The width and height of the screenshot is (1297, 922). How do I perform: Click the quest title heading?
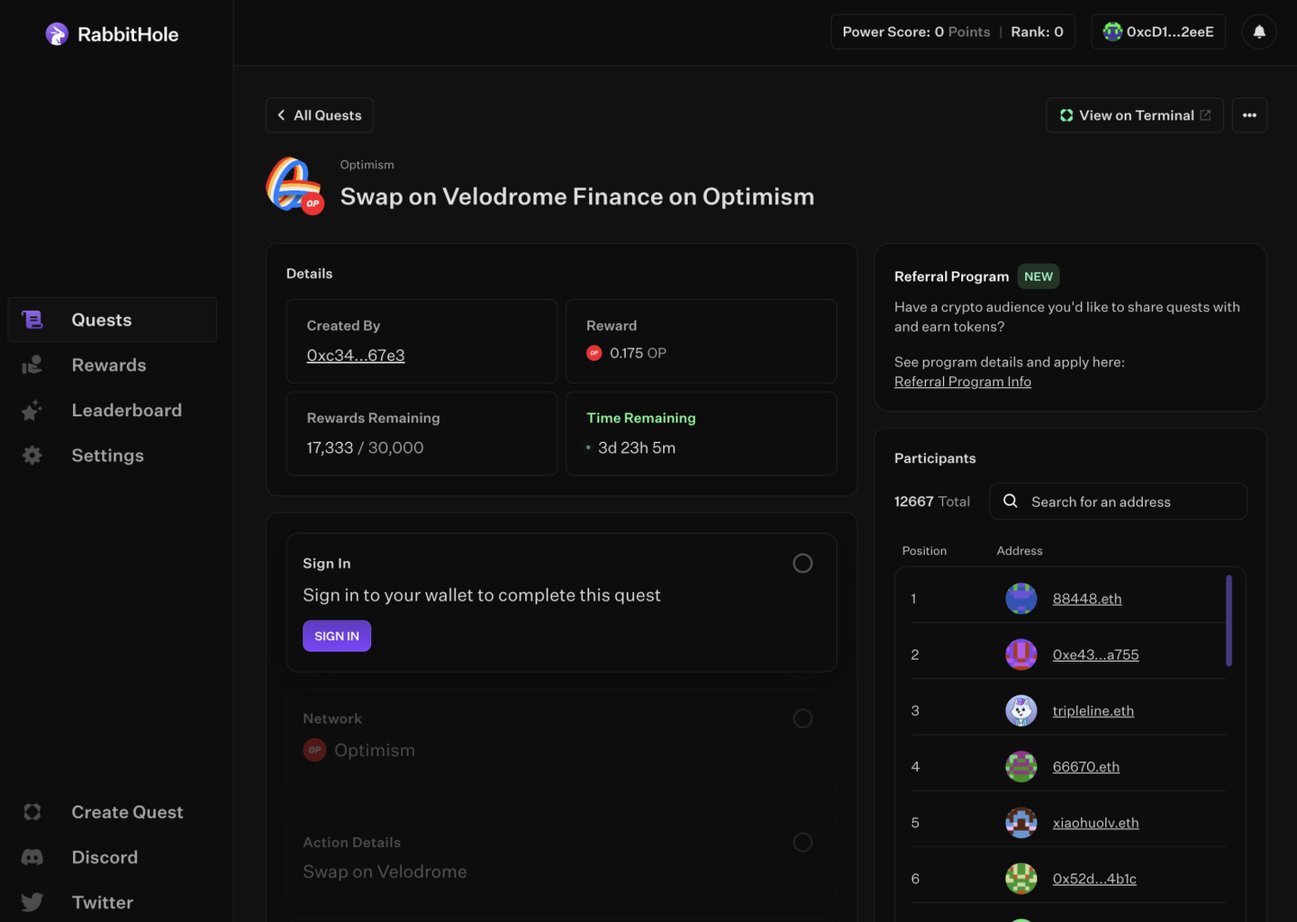click(577, 196)
